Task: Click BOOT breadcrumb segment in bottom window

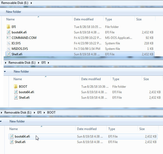Action: 51,112
